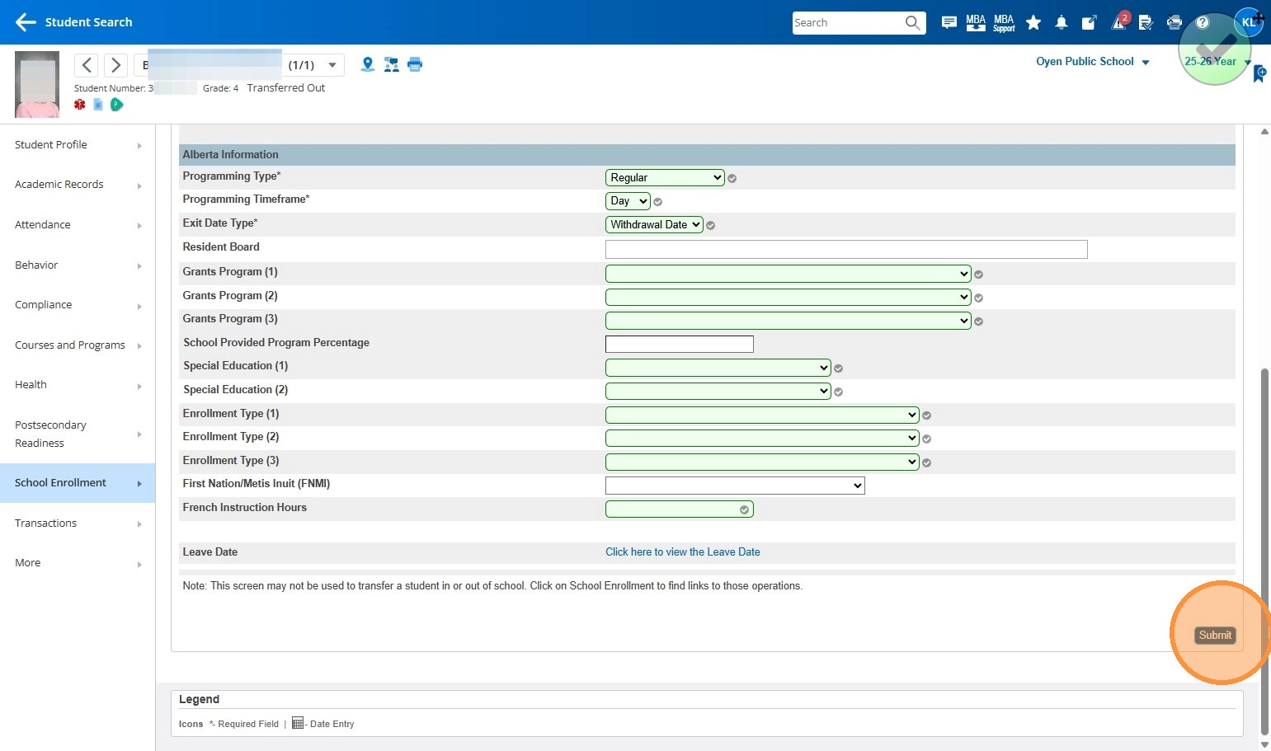Viewport: 1271px width, 751px height.
Task: Open the favorites star icon
Action: [x=1033, y=23]
